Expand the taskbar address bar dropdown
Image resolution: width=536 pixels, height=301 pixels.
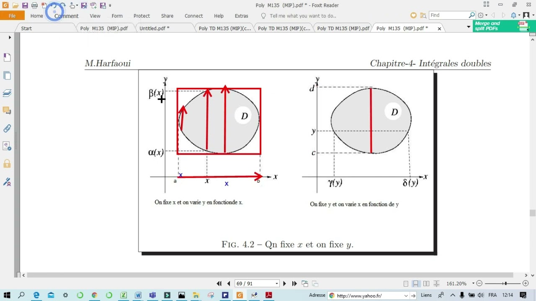[x=406, y=296]
